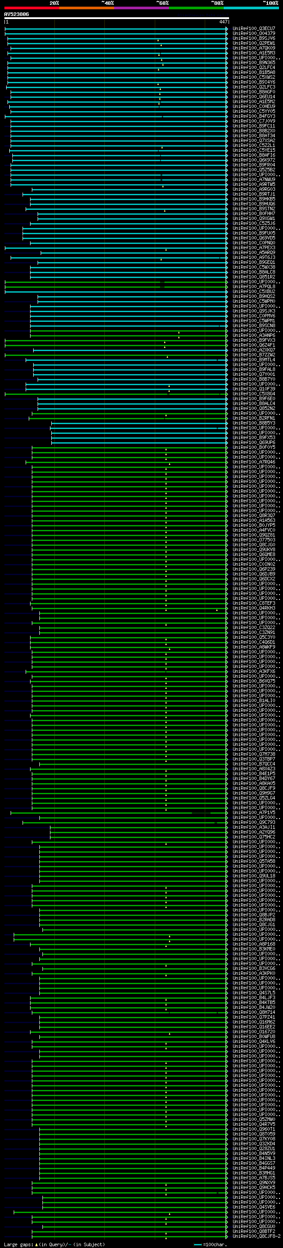Click the end position number 447
The image size is (283, 1248).
coord(223,22)
